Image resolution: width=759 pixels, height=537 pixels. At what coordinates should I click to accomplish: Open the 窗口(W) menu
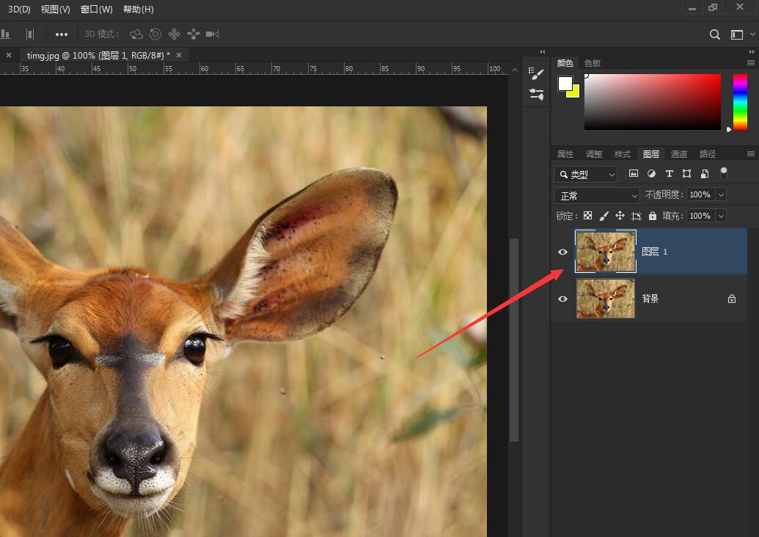click(96, 10)
